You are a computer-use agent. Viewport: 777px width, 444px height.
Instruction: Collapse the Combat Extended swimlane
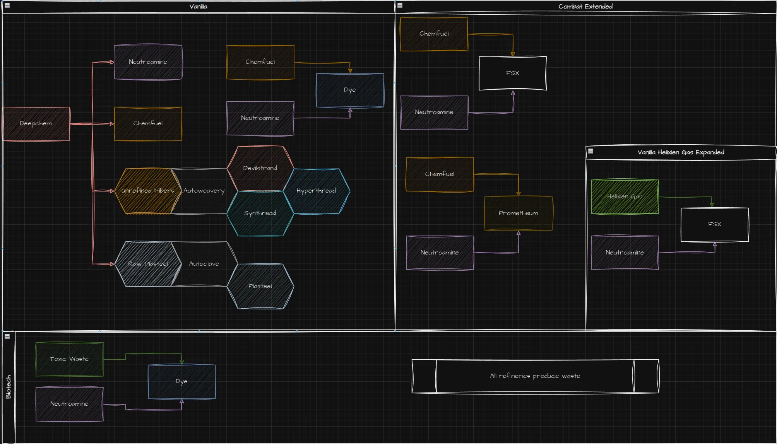[x=400, y=5]
